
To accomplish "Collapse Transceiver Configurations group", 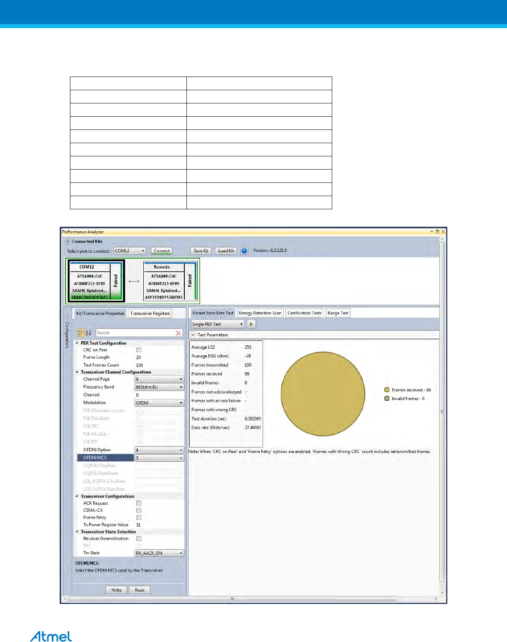I will click(x=77, y=496).
